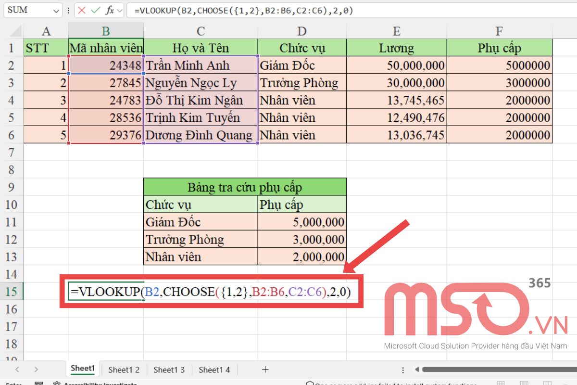Switch to Sheet1 2 tab
577x385 pixels.
click(x=124, y=370)
